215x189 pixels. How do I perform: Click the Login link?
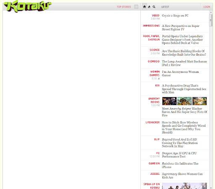click(207, 7)
